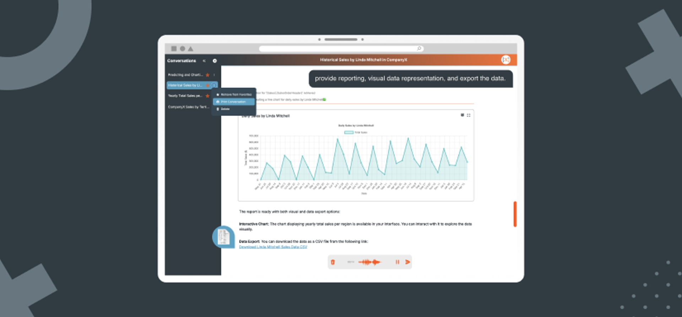Click the triangle window control icon
This screenshot has height=317, width=682.
[191, 49]
